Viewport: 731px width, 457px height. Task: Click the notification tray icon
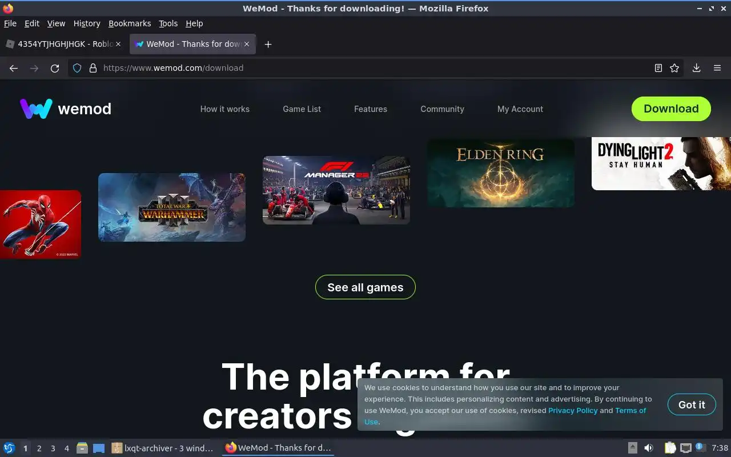(701, 448)
